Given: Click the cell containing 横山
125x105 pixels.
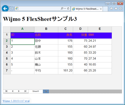Looking at the screenshot, I should (46, 65).
